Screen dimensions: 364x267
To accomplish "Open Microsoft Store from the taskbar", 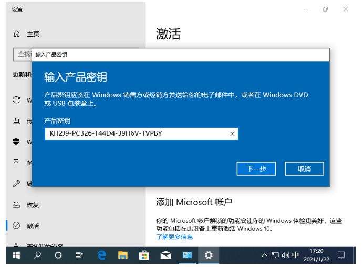I will tap(144, 255).
